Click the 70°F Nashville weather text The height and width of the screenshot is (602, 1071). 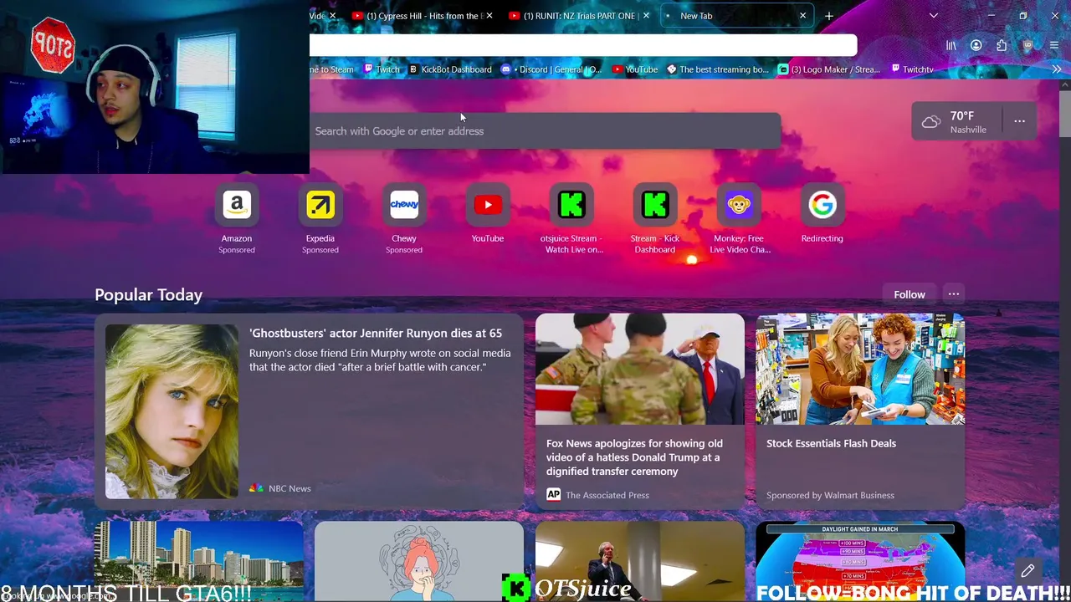(x=968, y=122)
